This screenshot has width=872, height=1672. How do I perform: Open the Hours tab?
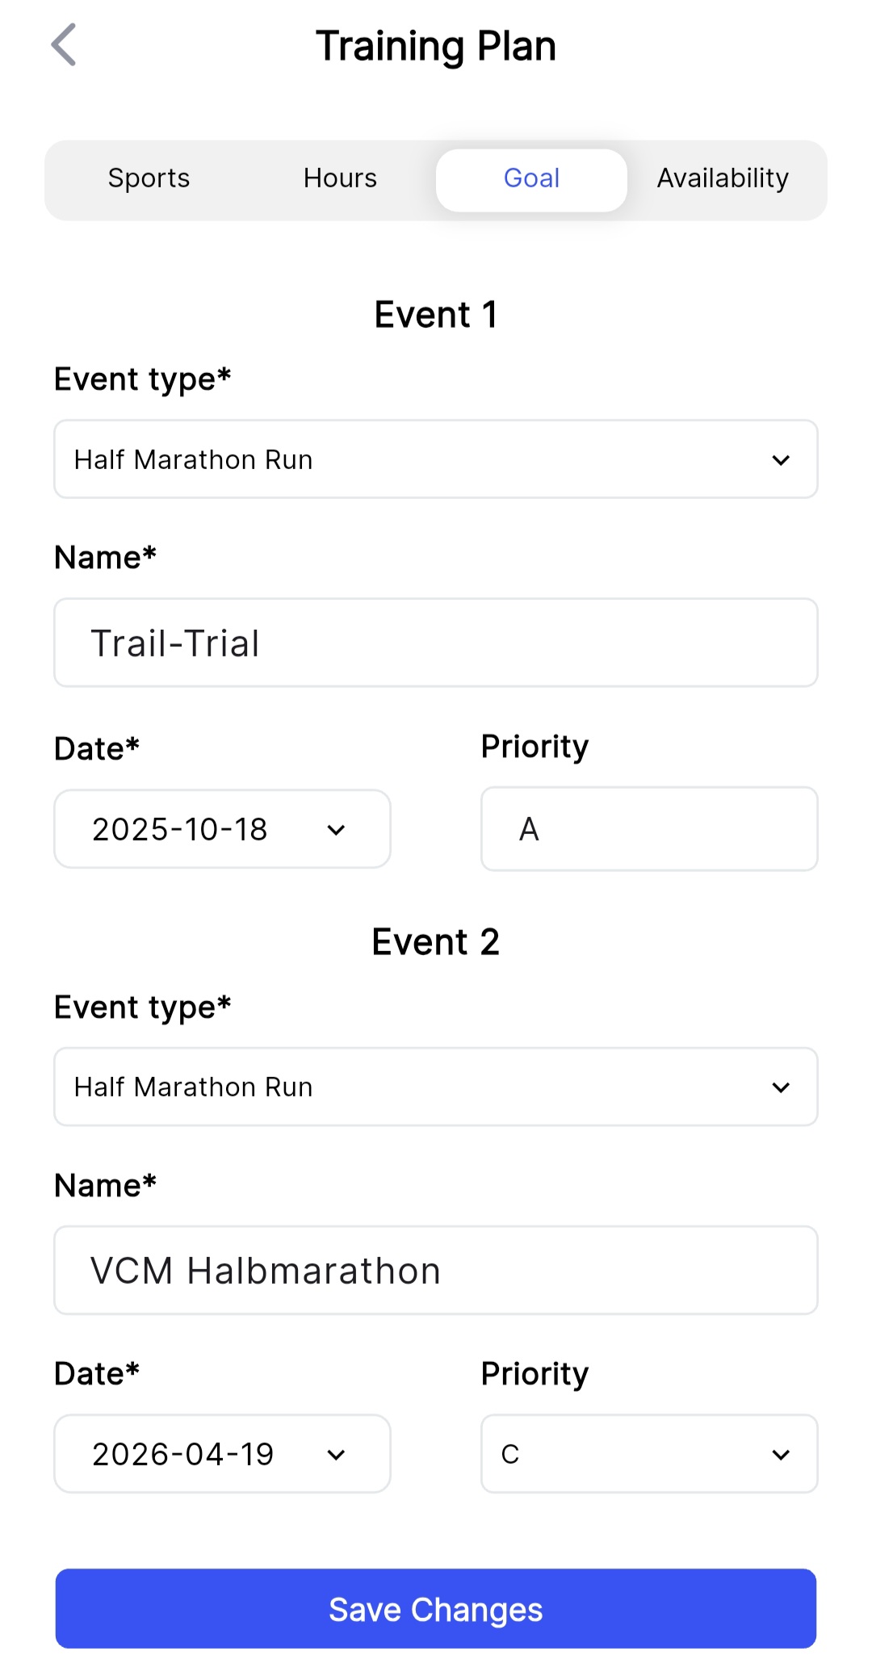coord(340,178)
